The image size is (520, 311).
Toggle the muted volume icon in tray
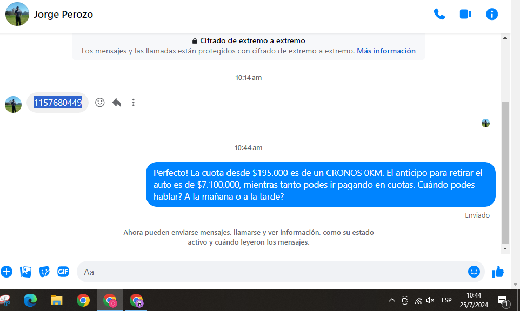[430, 300]
